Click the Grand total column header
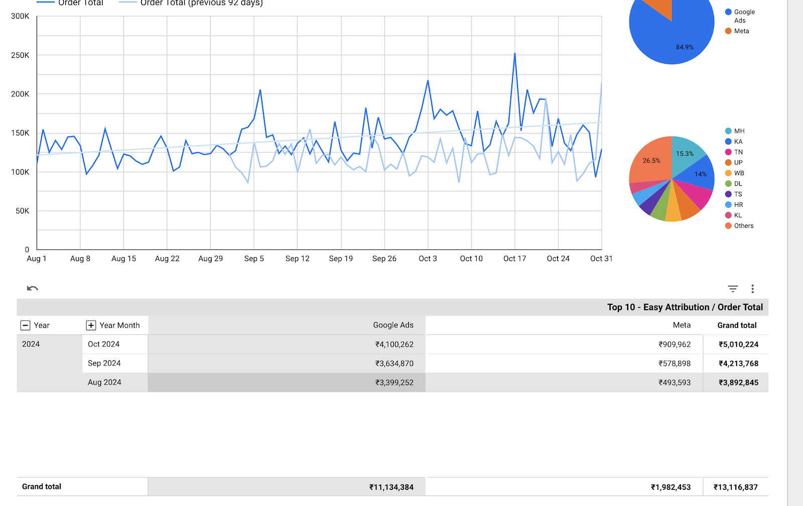 [x=737, y=325]
